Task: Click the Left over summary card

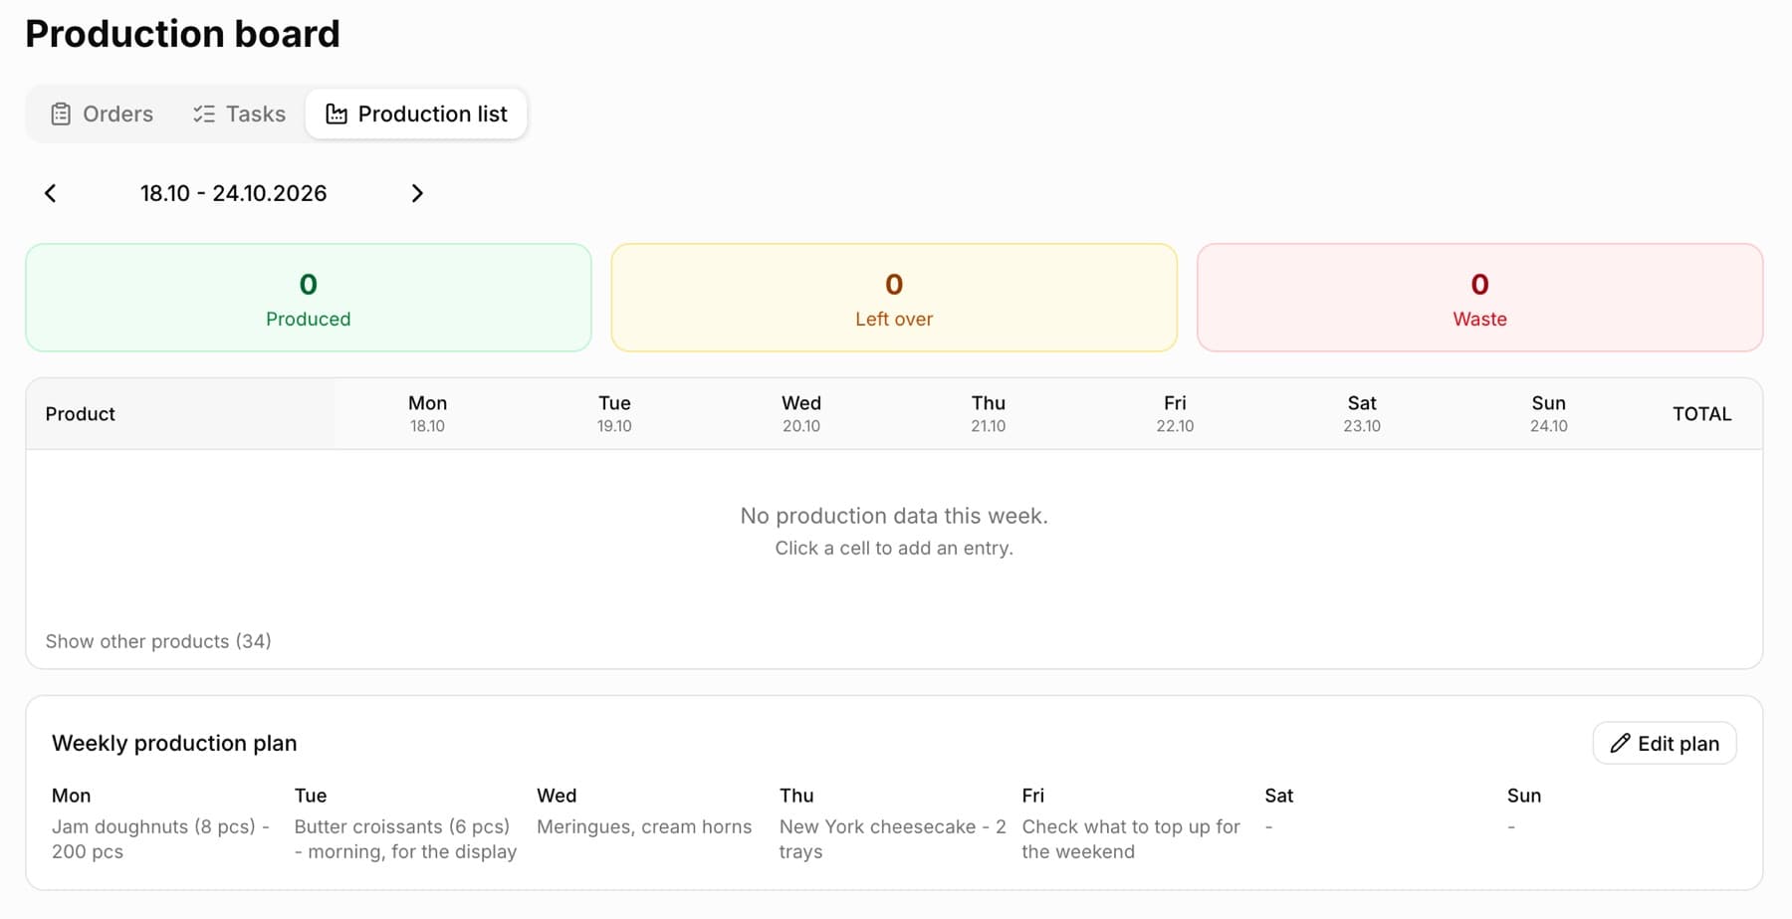Action: [x=894, y=298]
